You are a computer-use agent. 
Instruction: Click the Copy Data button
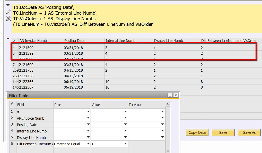197,132
